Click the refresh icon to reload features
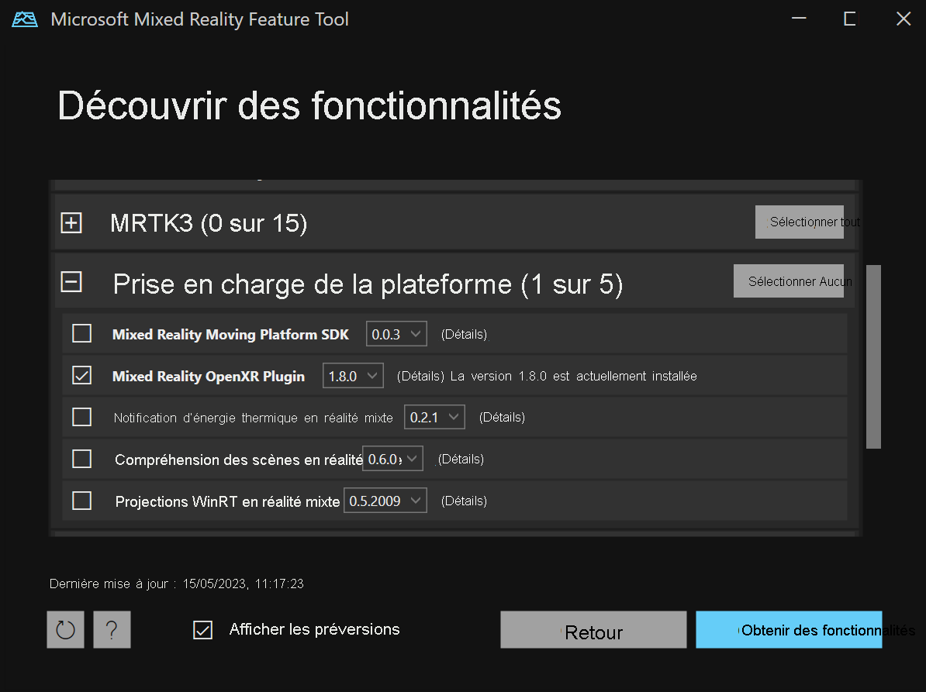 [x=65, y=629]
